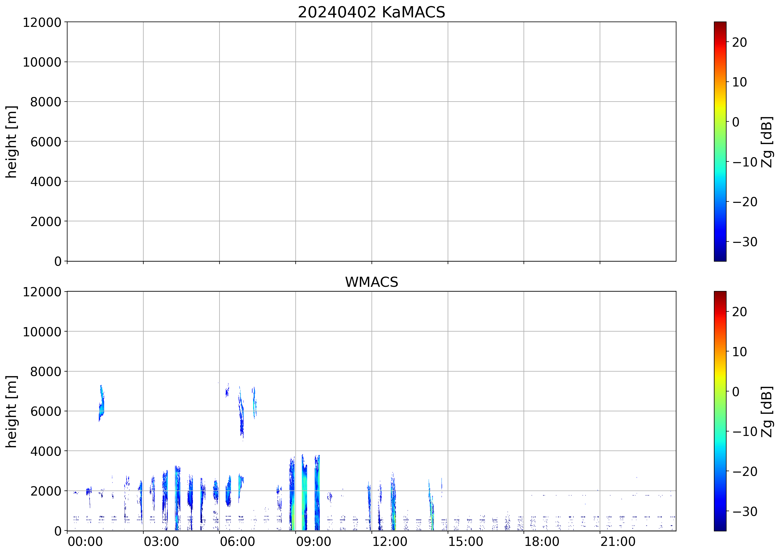Click the 18:00 time axis label
This screenshot has height=554, width=780.
click(x=542, y=541)
